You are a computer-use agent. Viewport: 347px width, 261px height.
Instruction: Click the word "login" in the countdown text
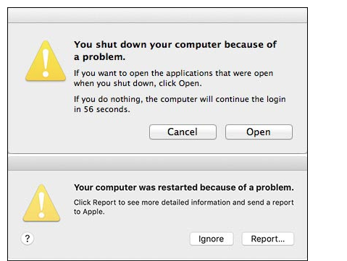(x=276, y=99)
